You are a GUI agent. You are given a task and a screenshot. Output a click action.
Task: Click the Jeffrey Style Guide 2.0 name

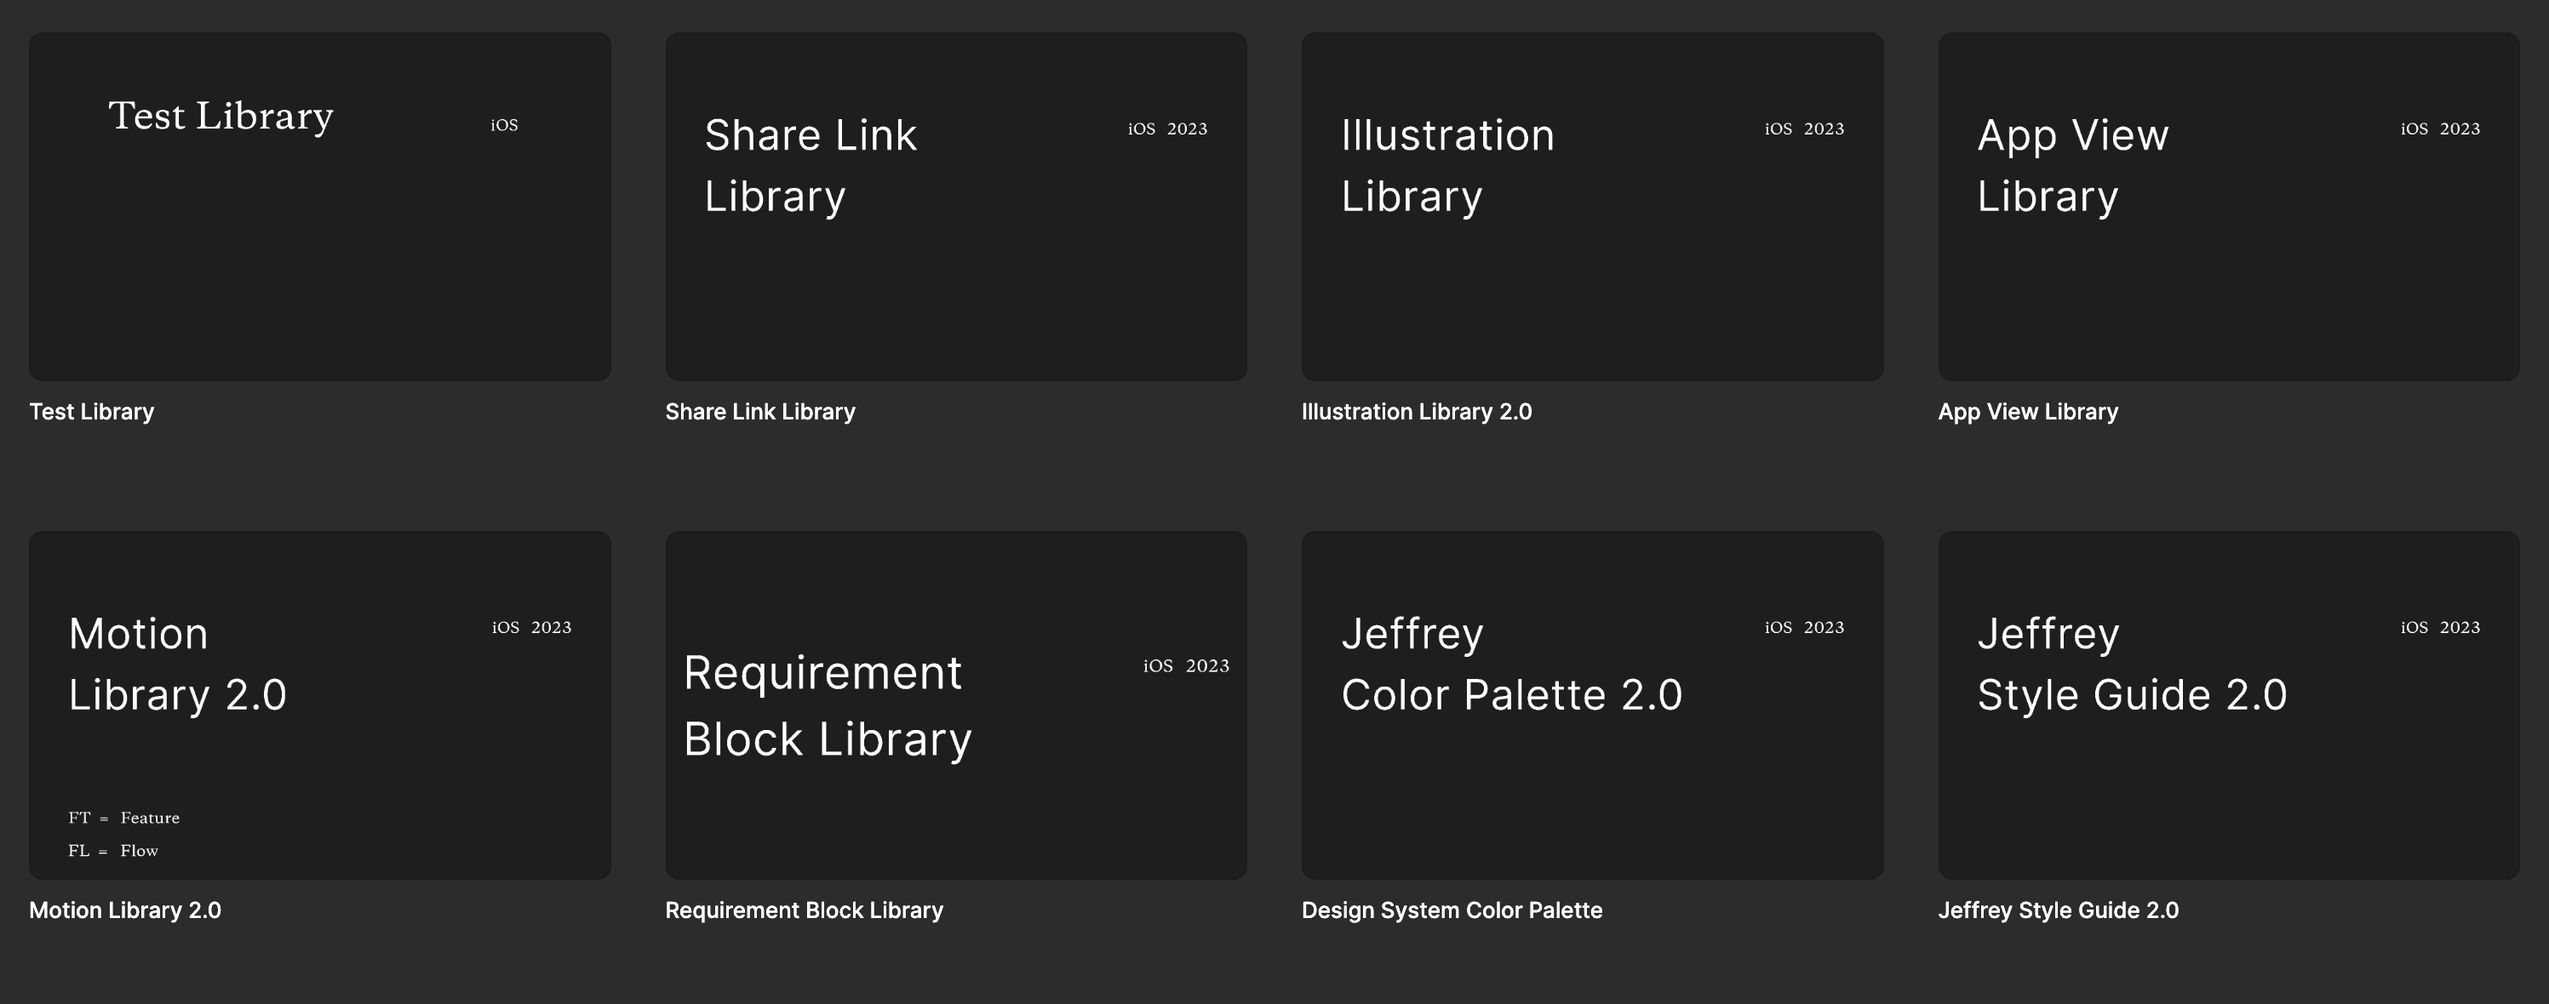coord(2057,910)
